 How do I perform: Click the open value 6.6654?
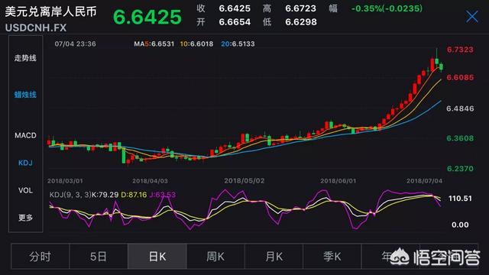coord(235,22)
